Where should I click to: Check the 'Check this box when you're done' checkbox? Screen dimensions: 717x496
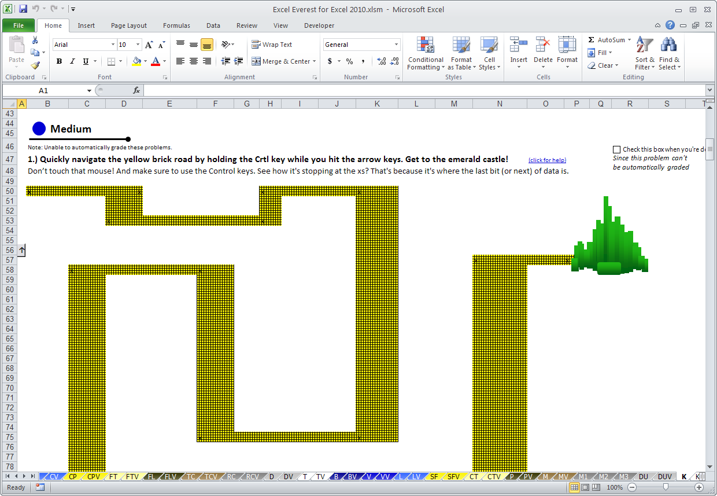[616, 149]
